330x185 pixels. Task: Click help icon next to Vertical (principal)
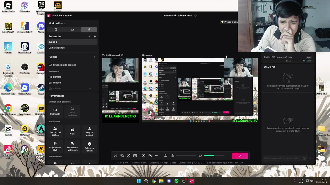(x=122, y=55)
